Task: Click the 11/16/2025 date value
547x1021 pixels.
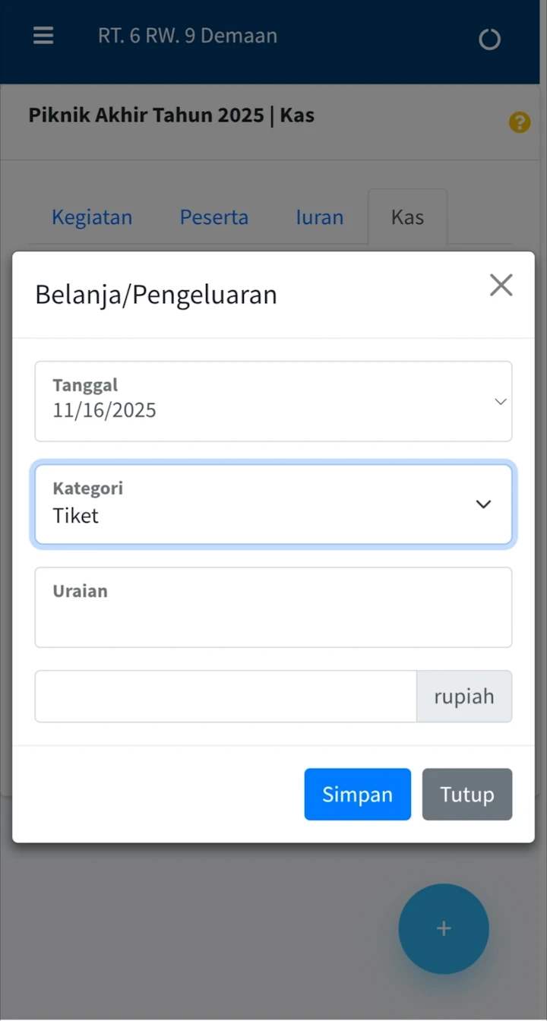Action: (105, 411)
